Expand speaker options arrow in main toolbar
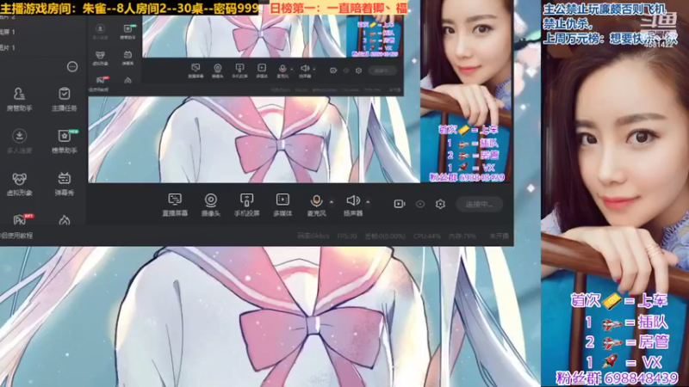The height and width of the screenshot is (387, 689). pos(368,202)
